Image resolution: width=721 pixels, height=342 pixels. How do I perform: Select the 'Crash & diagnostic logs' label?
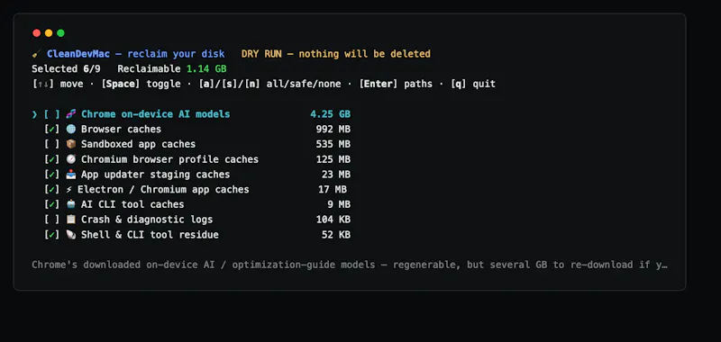(x=147, y=220)
